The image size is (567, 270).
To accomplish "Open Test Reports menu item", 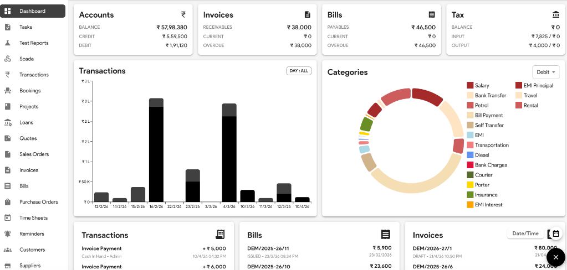I will (34, 43).
